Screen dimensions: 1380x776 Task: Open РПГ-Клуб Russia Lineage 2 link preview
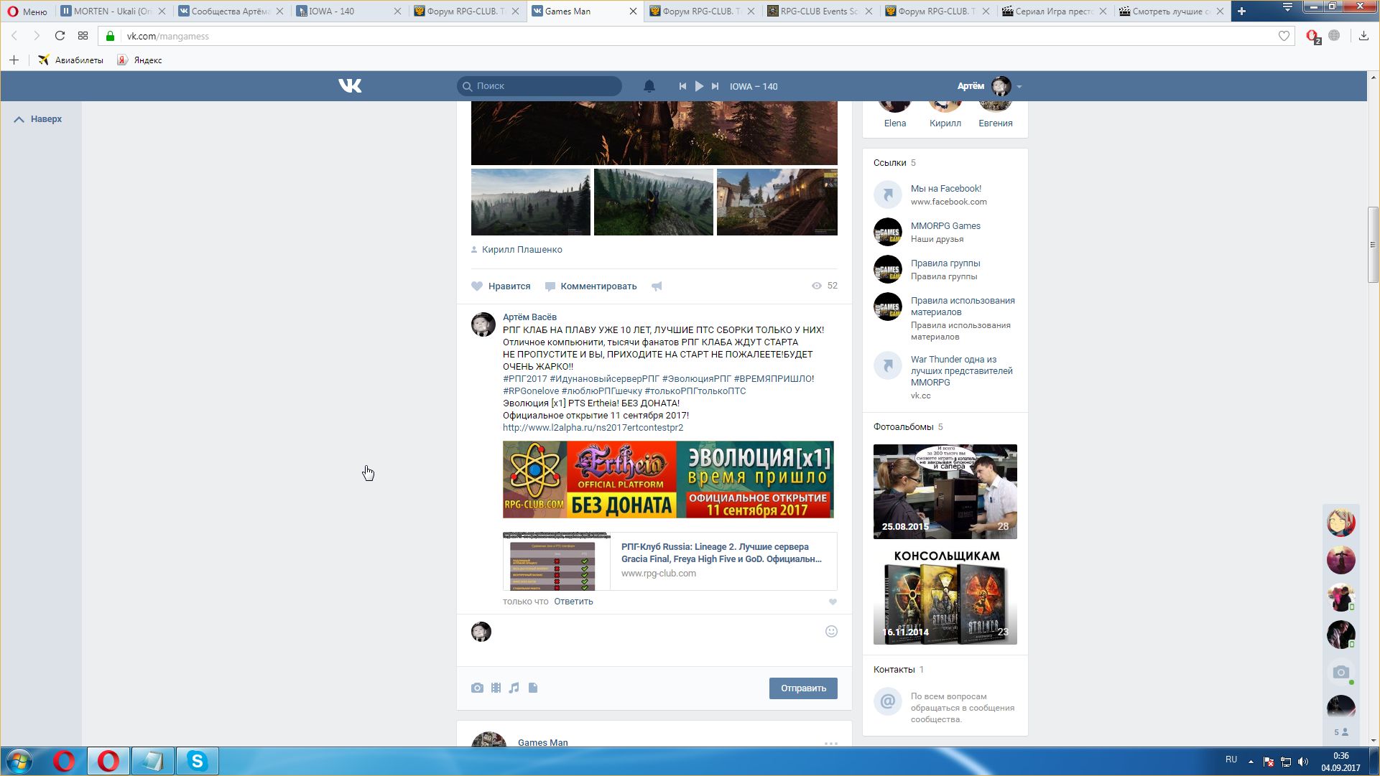point(670,561)
